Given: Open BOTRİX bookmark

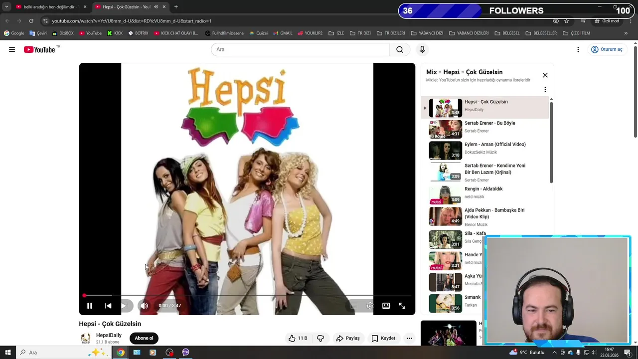Looking at the screenshot, I should tap(138, 33).
